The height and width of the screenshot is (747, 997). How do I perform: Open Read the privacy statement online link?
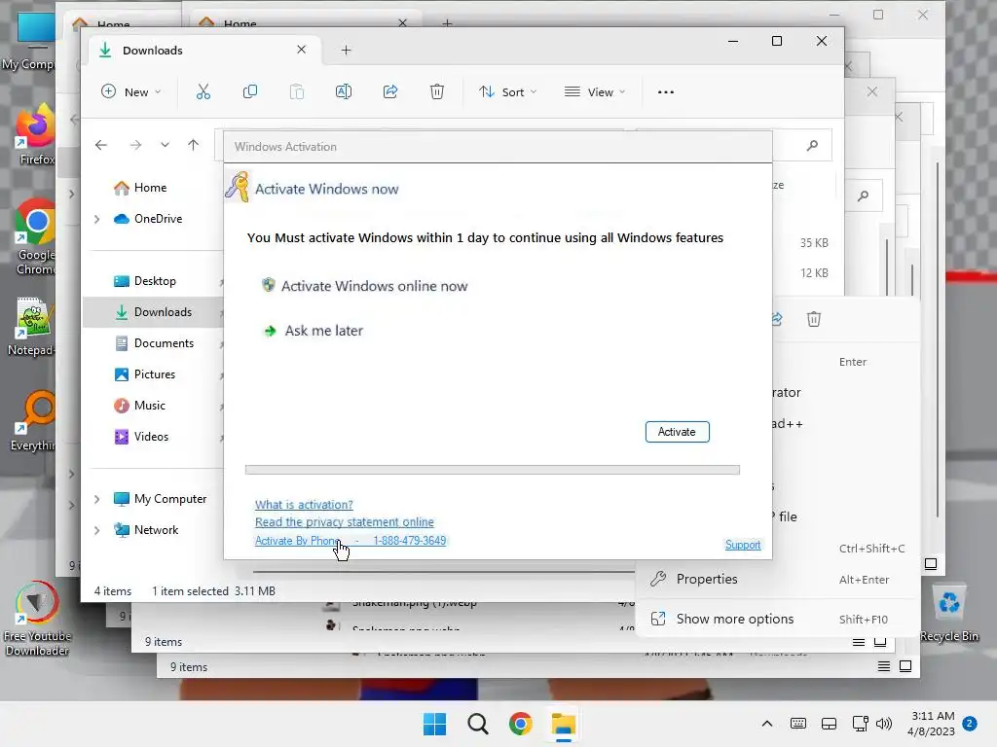[345, 522]
